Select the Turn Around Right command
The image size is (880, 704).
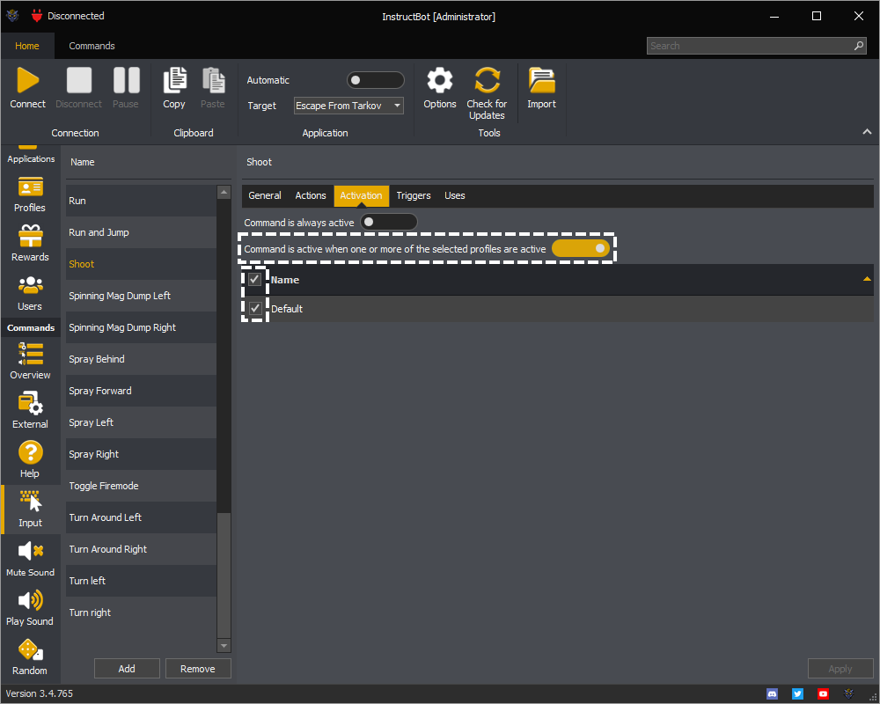(x=141, y=550)
